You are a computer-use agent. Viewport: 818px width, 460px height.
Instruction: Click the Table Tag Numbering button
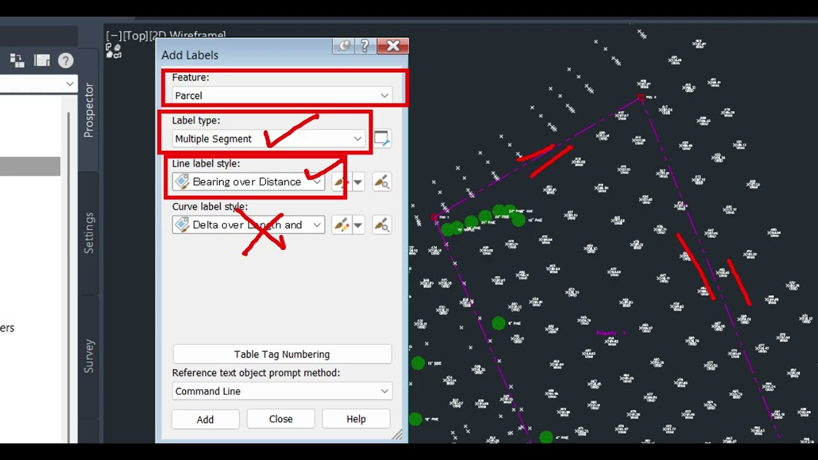pos(282,354)
